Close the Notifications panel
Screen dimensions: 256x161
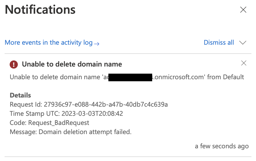click(x=243, y=10)
